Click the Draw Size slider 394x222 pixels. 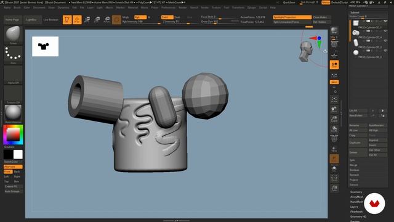(220, 22)
